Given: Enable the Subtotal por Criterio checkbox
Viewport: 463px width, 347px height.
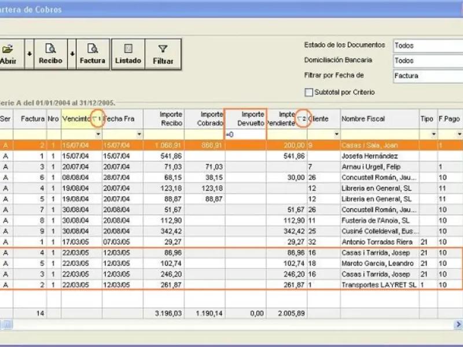Looking at the screenshot, I should pos(308,93).
